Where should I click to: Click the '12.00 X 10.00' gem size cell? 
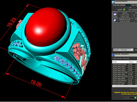click(125, 21)
